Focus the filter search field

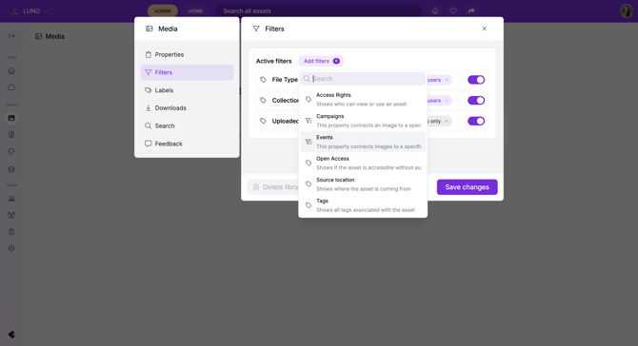[x=363, y=79]
